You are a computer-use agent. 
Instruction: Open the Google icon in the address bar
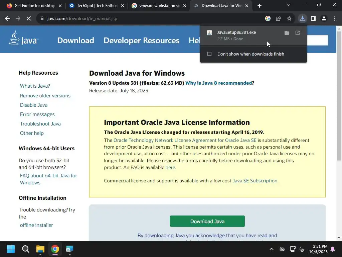pyautogui.click(x=268, y=19)
